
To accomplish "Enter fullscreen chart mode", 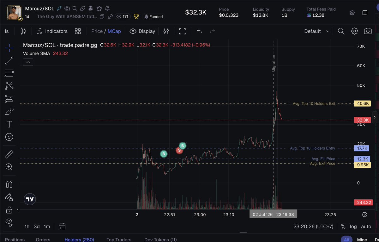I will click(182, 31).
